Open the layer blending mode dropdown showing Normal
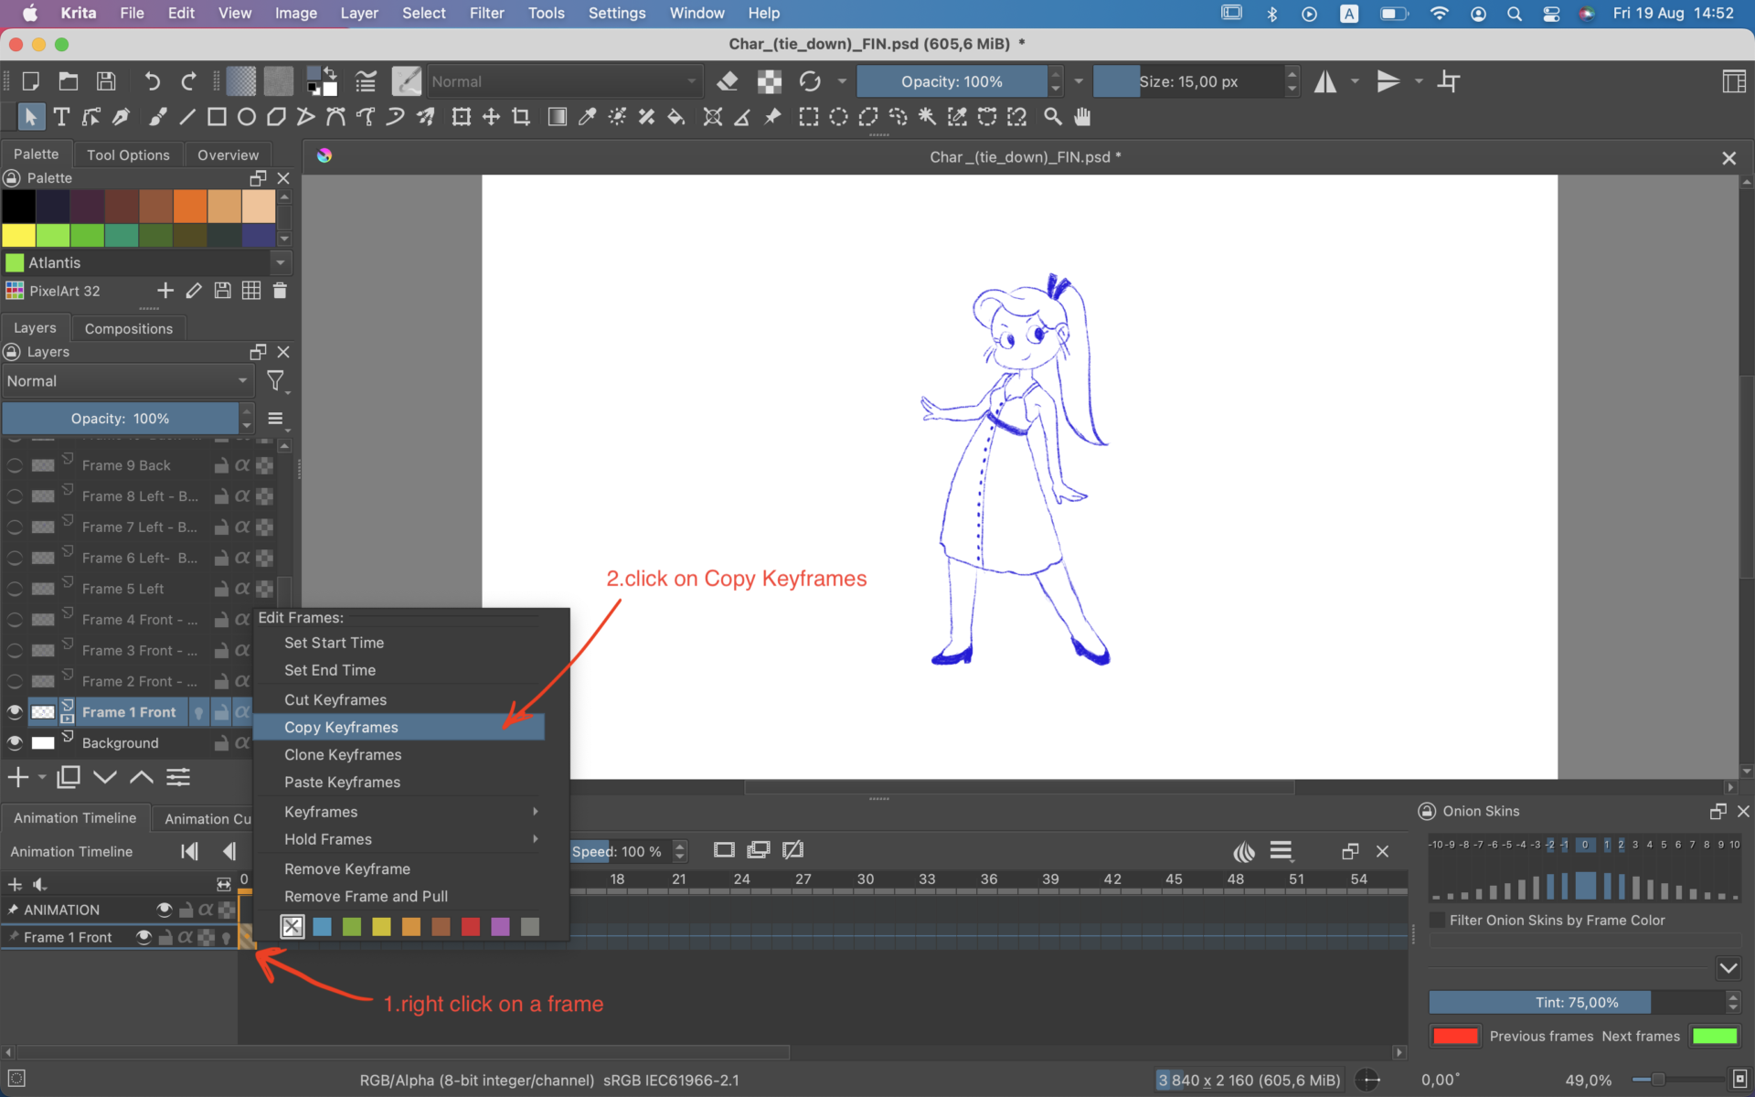 pos(128,381)
